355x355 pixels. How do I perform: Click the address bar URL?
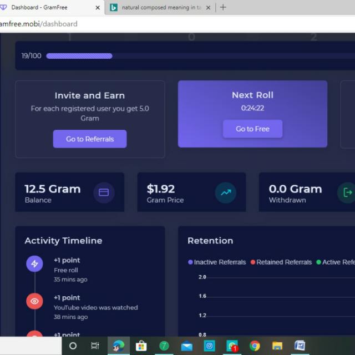(39, 24)
